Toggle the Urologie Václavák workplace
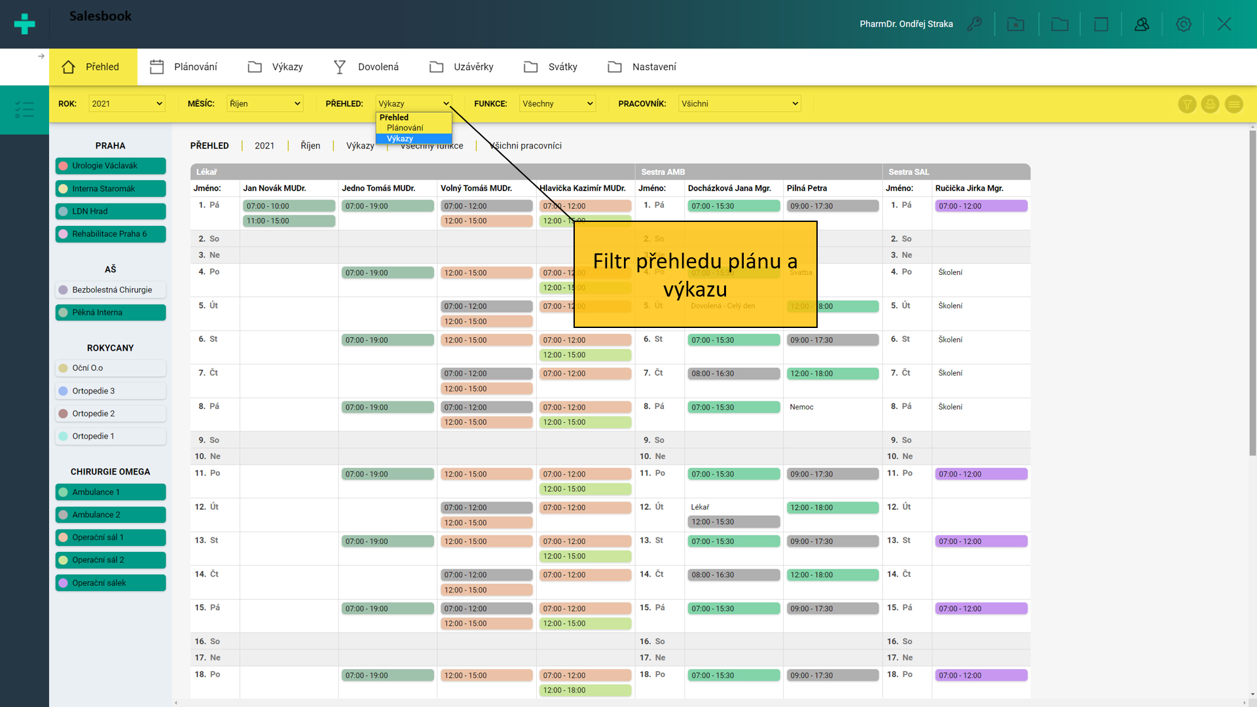The image size is (1257, 707). [111, 166]
